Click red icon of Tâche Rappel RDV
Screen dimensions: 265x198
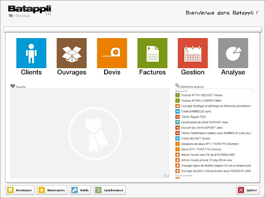coord(178,117)
